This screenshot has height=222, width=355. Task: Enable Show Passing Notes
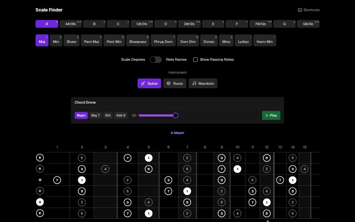tap(196, 60)
